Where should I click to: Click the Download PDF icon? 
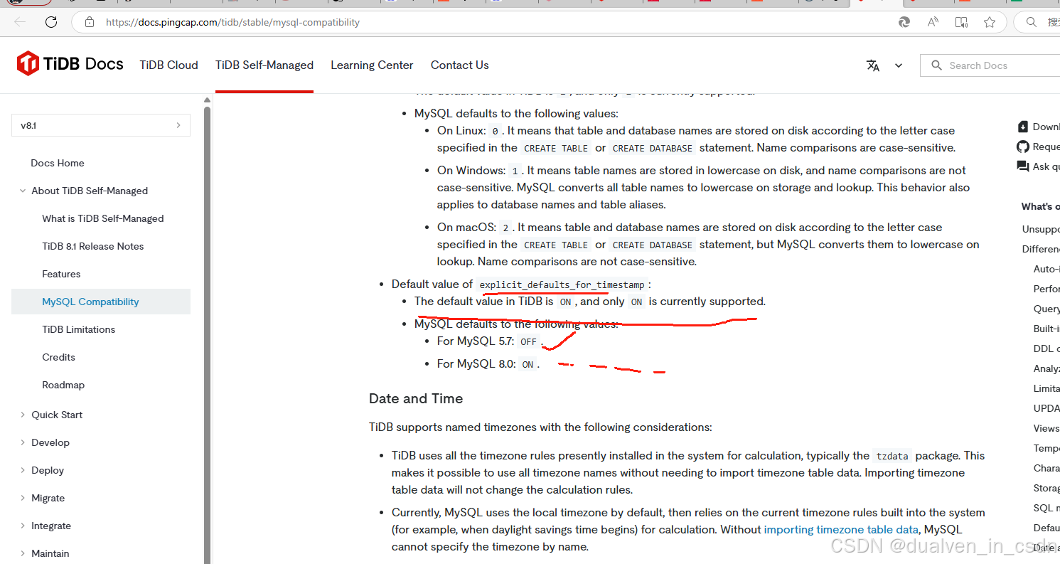(1022, 126)
